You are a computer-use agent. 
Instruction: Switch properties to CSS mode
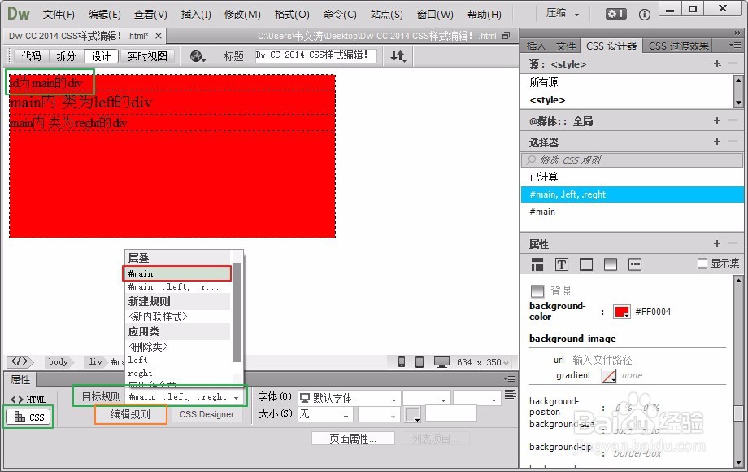tap(29, 417)
